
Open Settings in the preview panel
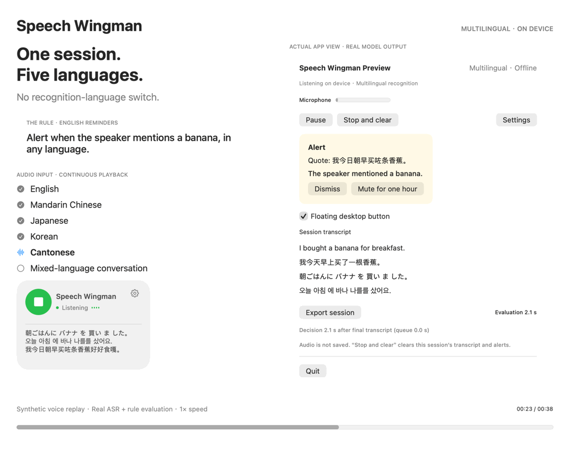(516, 120)
